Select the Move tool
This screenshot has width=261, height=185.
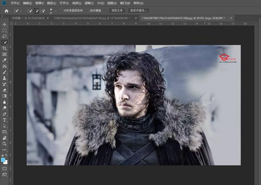click(4, 24)
